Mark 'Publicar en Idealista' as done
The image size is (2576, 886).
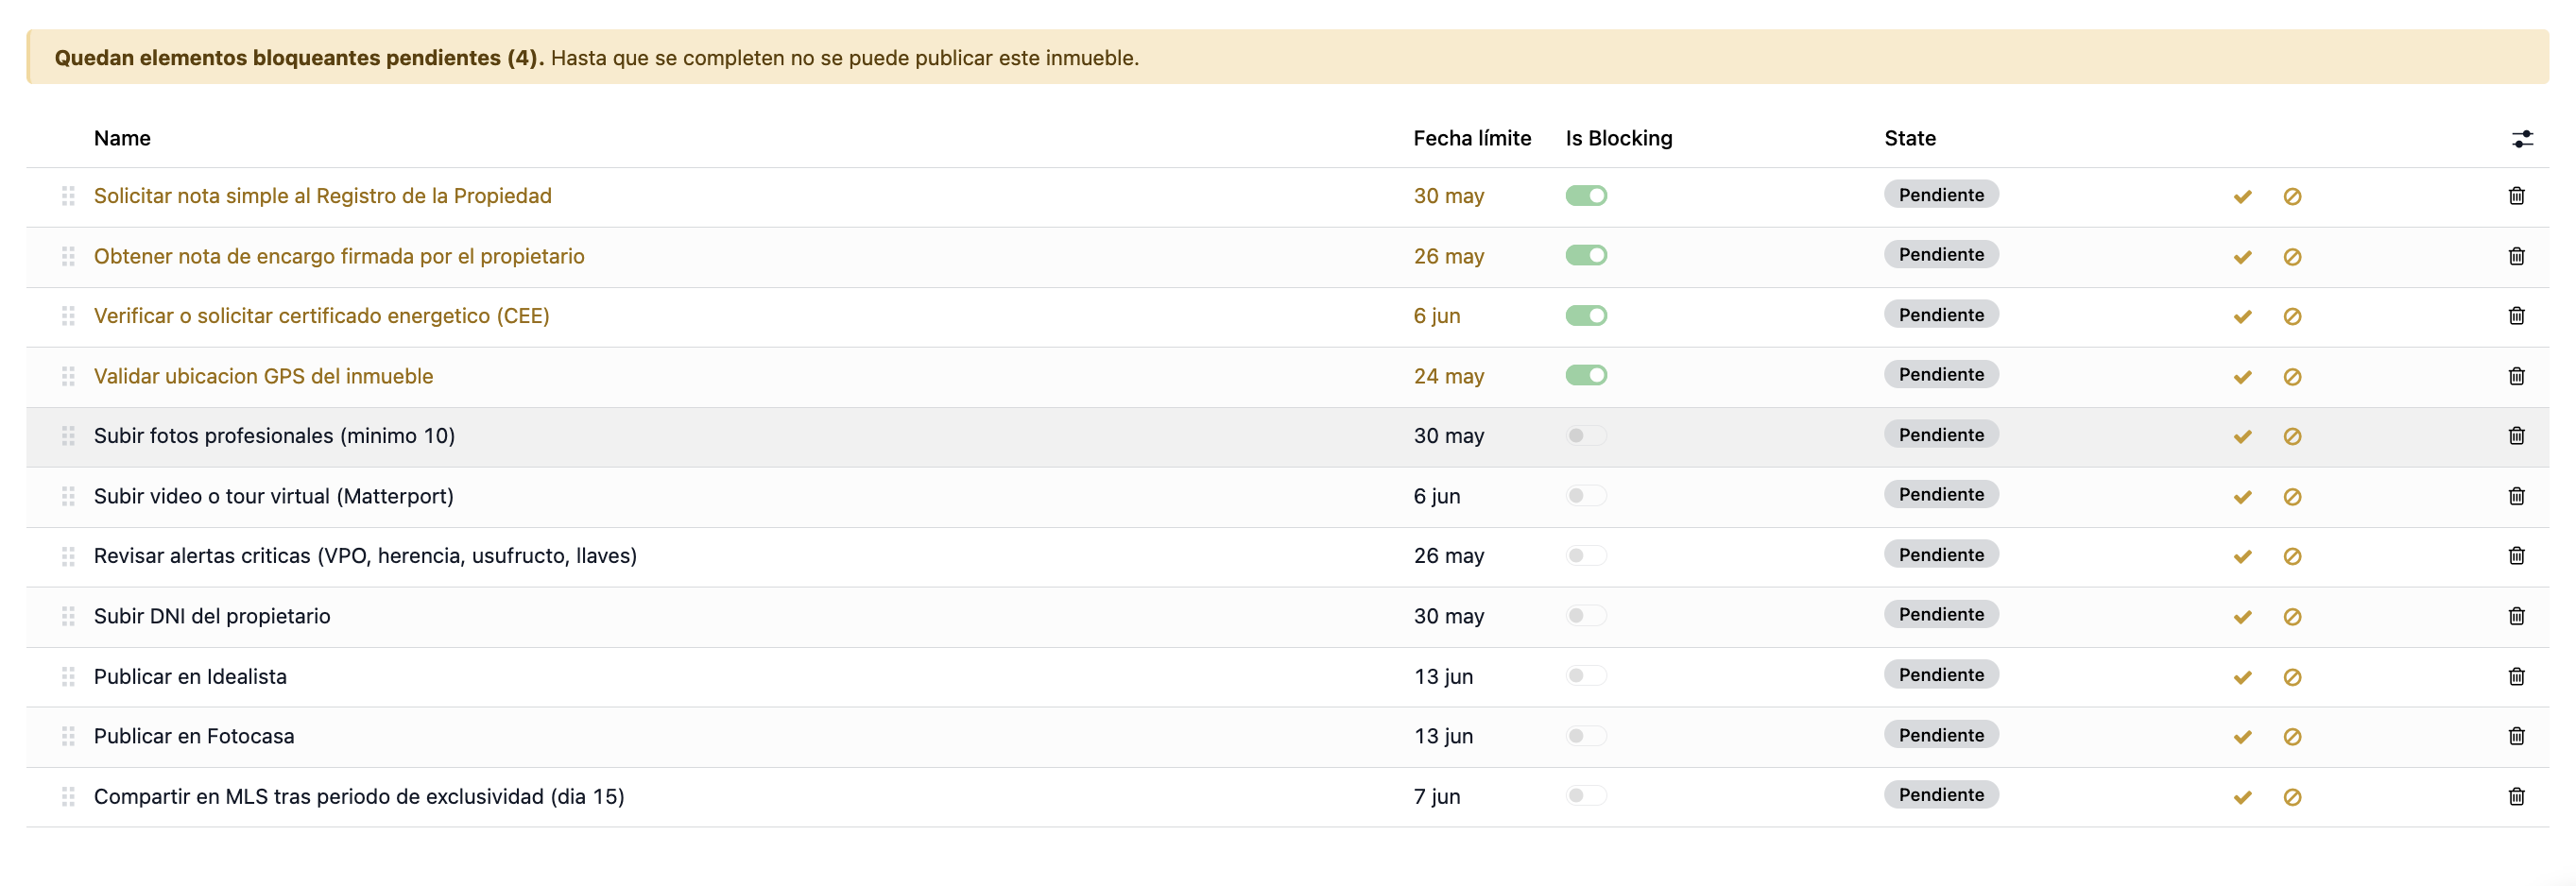click(2242, 677)
